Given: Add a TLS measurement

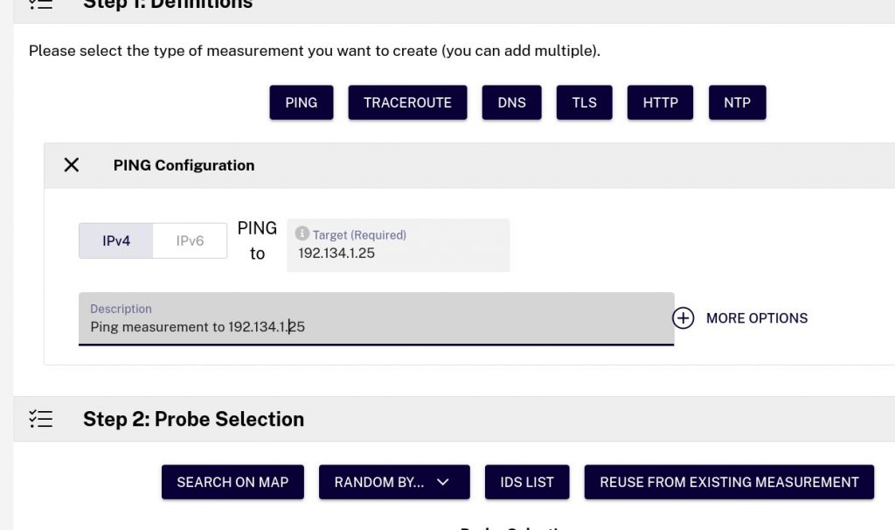Looking at the screenshot, I should (584, 102).
